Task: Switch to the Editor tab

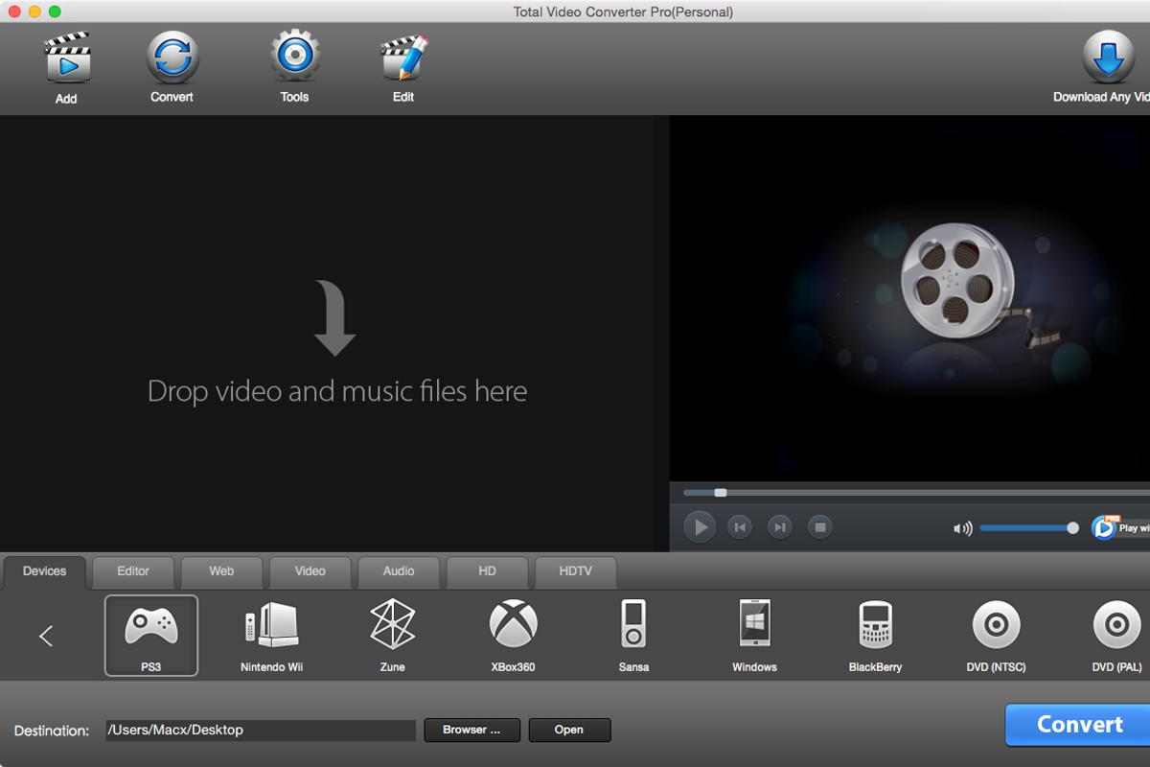Action: click(x=133, y=571)
